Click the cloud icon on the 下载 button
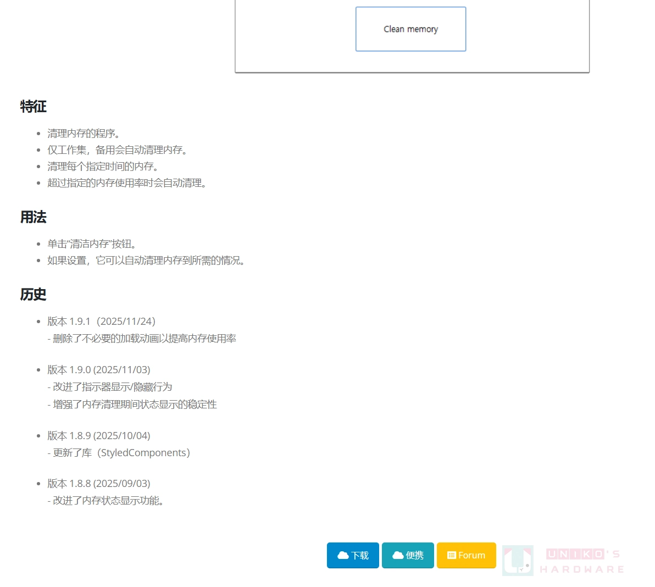This screenshot has height=587, width=655. pos(342,555)
